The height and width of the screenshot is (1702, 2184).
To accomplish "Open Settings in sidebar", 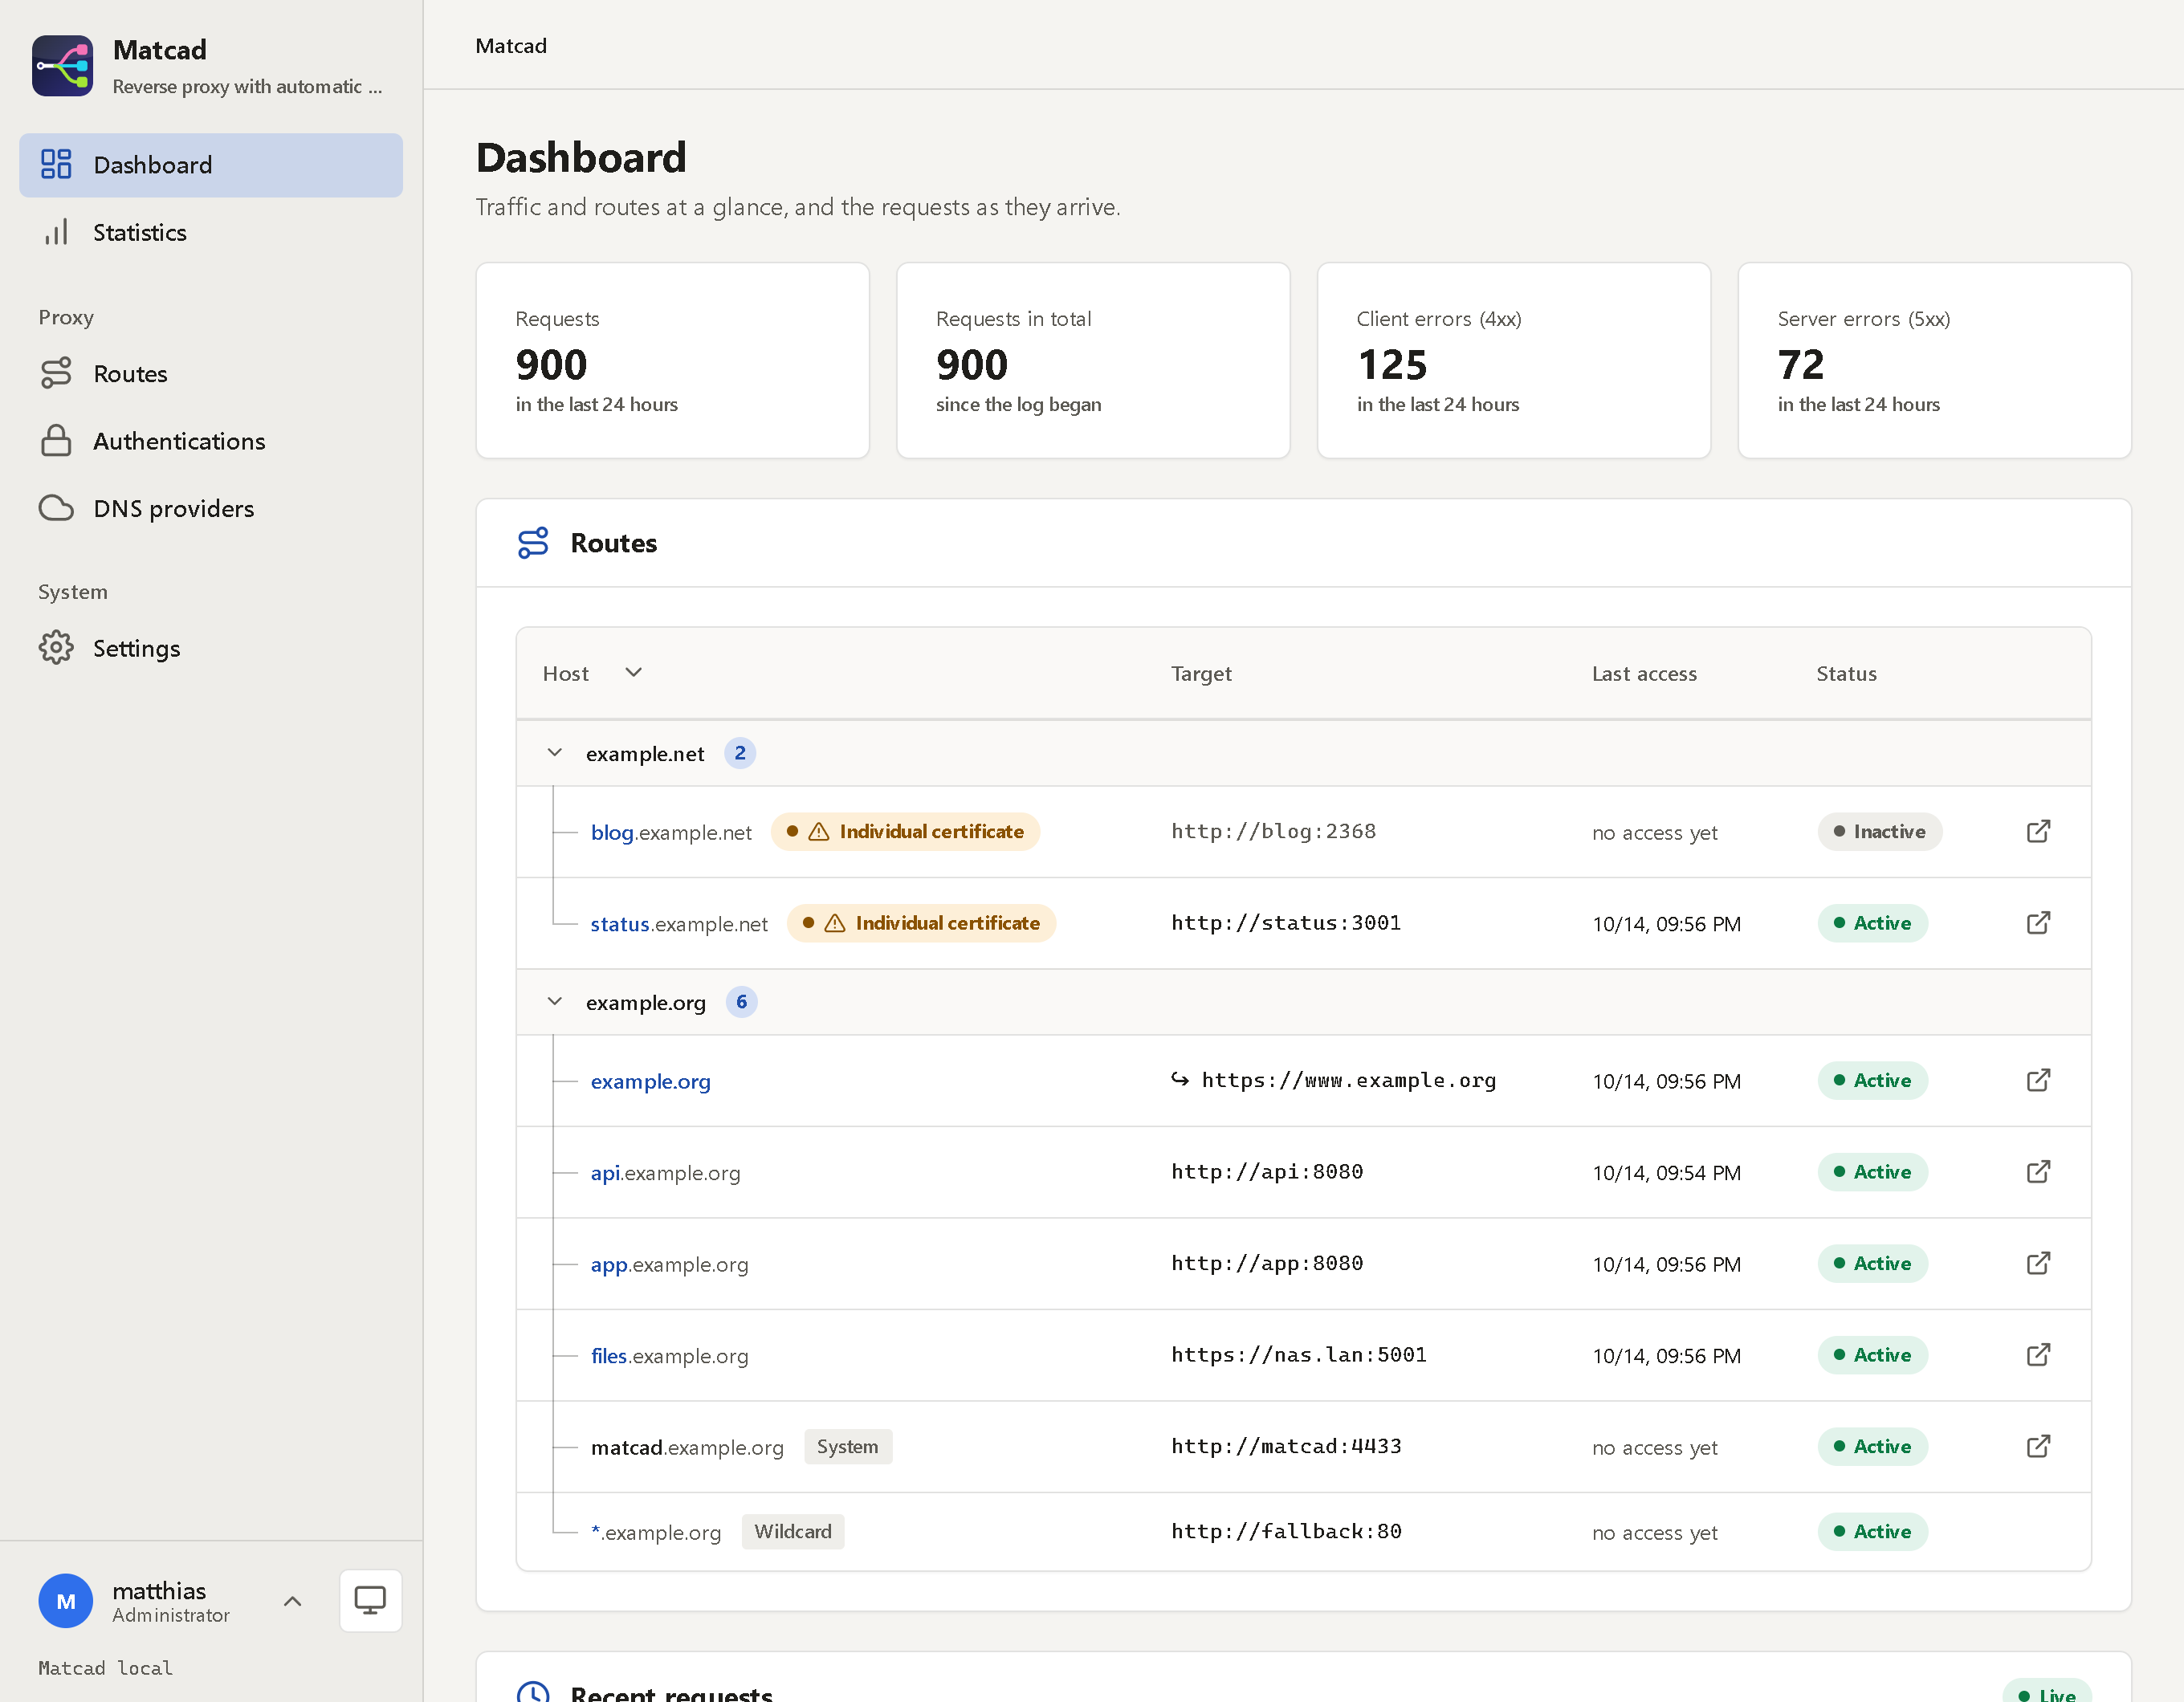I will click(x=211, y=648).
